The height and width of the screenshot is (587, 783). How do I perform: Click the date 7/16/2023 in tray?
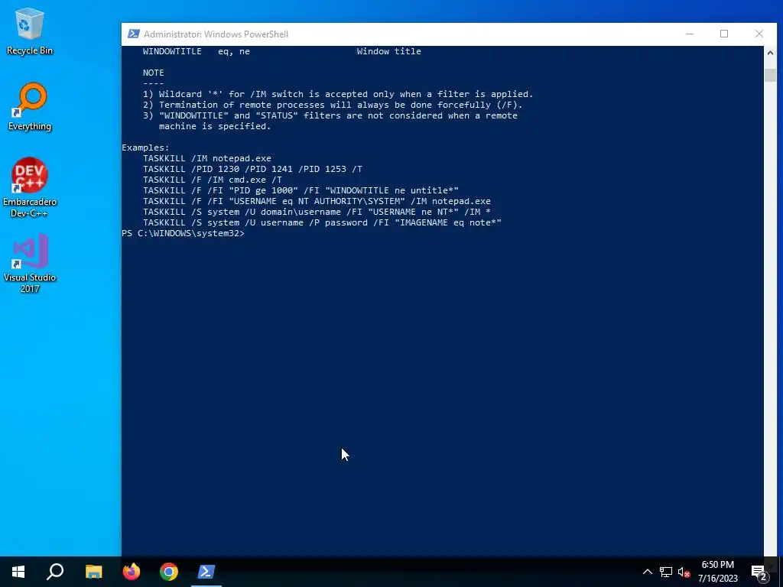pyautogui.click(x=717, y=579)
